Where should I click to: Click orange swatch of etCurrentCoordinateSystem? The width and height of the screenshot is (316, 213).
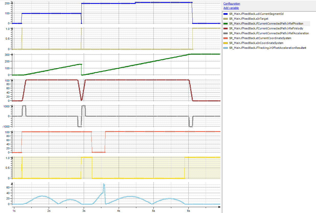pos(225,38)
